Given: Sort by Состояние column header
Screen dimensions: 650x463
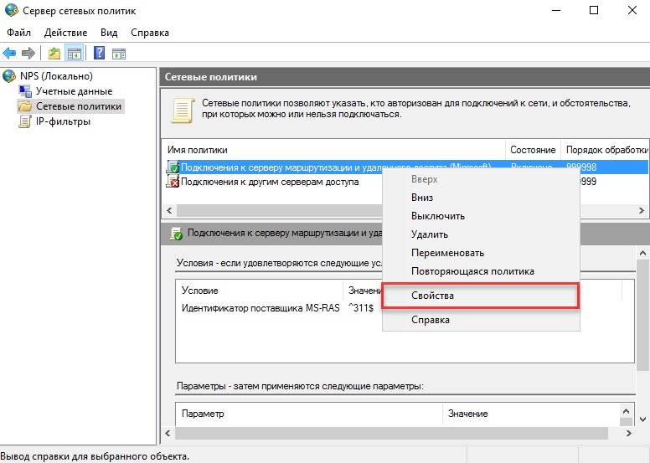Looking at the screenshot, I should coord(533,150).
